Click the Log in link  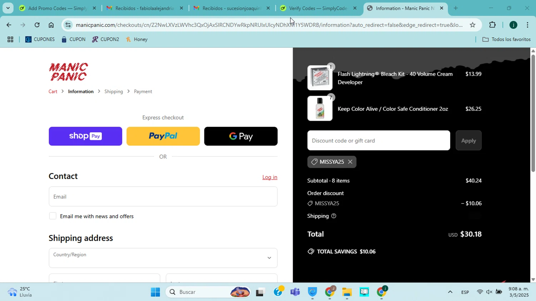270,177
